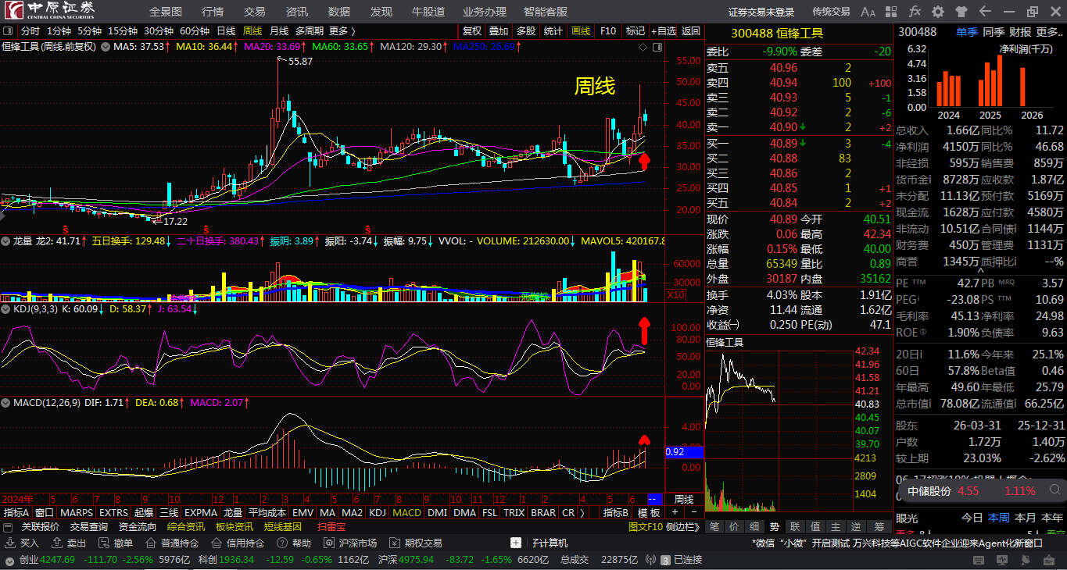Click the Central China Securities logo
The width and height of the screenshot is (1067, 570).
[48, 11]
